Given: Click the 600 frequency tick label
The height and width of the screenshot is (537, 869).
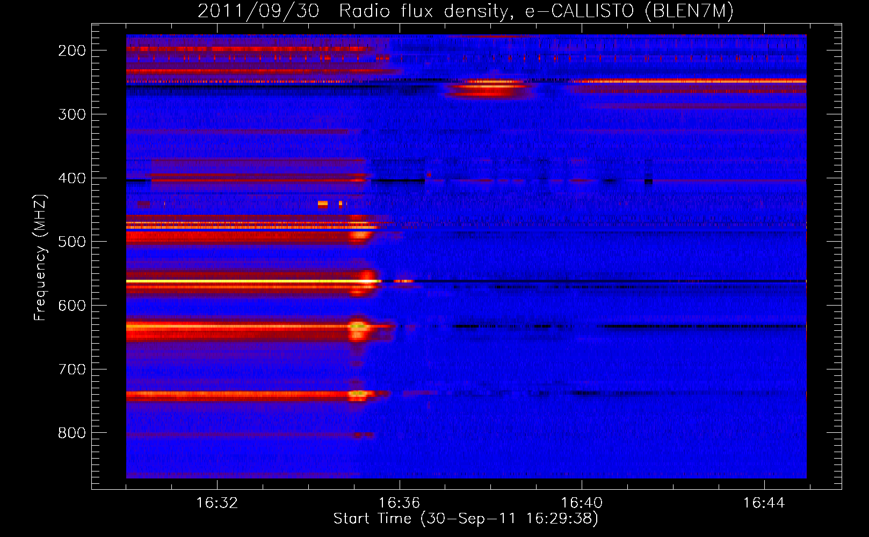Looking at the screenshot, I should (72, 306).
